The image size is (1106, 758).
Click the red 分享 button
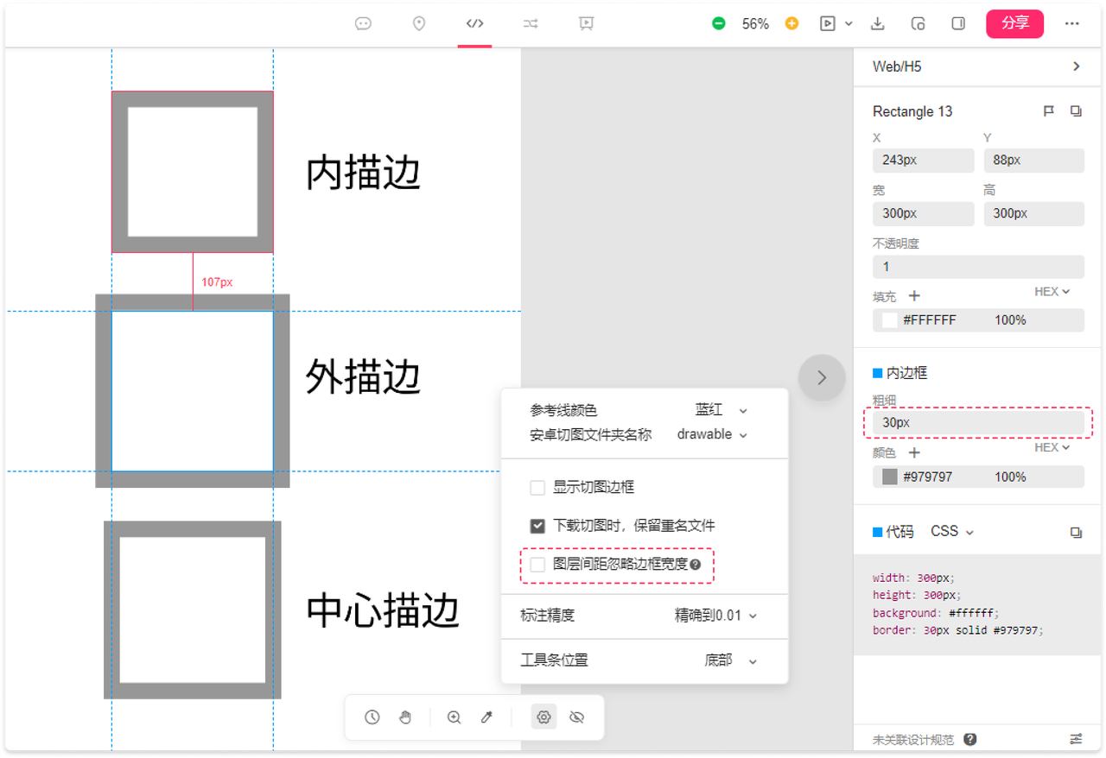tap(1014, 24)
